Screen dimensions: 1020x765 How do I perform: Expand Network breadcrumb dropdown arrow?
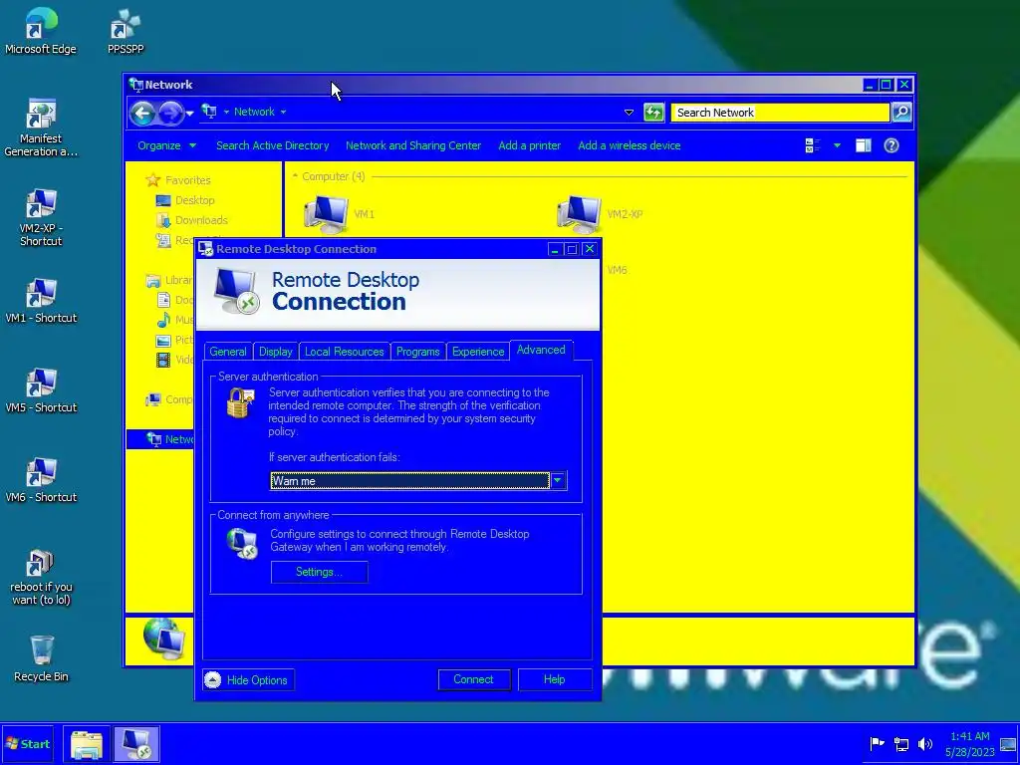tap(283, 112)
